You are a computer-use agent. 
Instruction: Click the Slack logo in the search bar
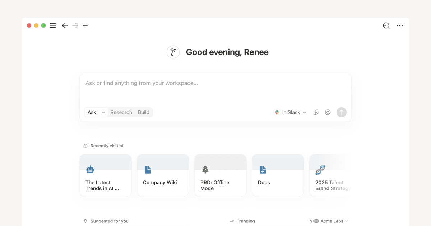click(277, 112)
